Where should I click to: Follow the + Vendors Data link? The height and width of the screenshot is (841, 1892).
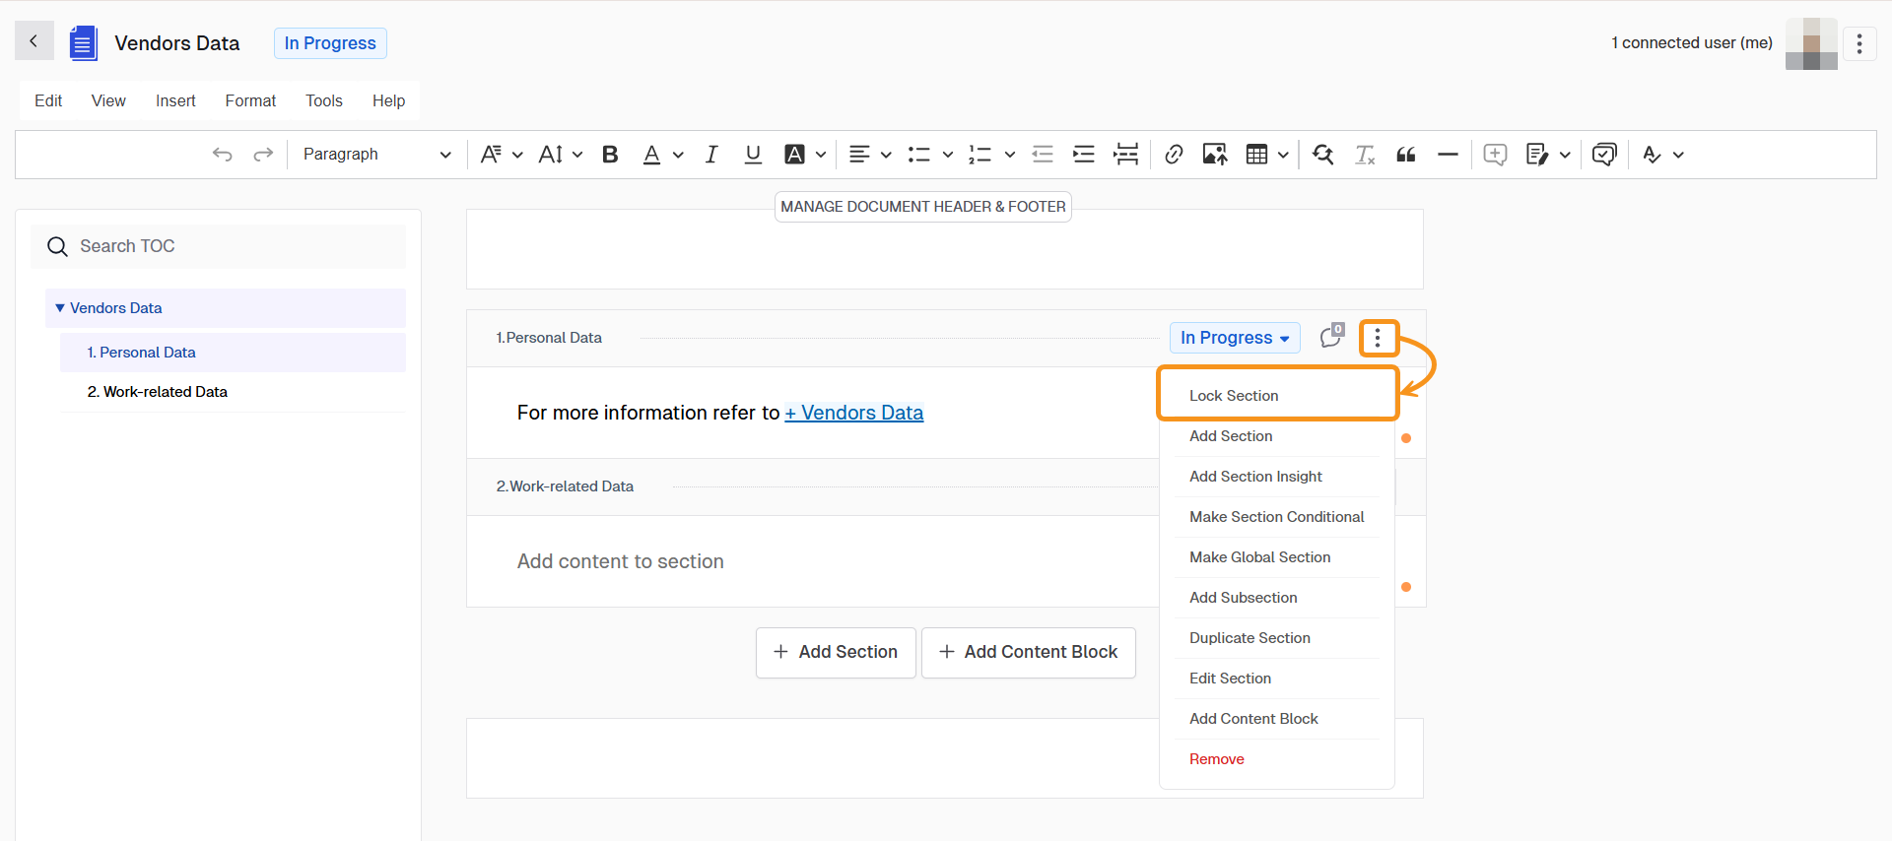pos(853,413)
